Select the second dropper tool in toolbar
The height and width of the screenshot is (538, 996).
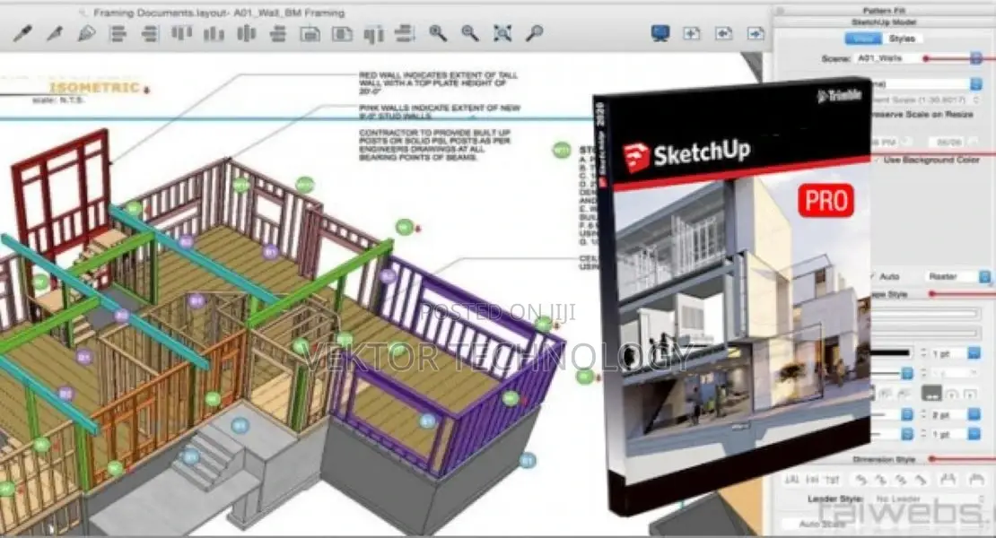55,33
